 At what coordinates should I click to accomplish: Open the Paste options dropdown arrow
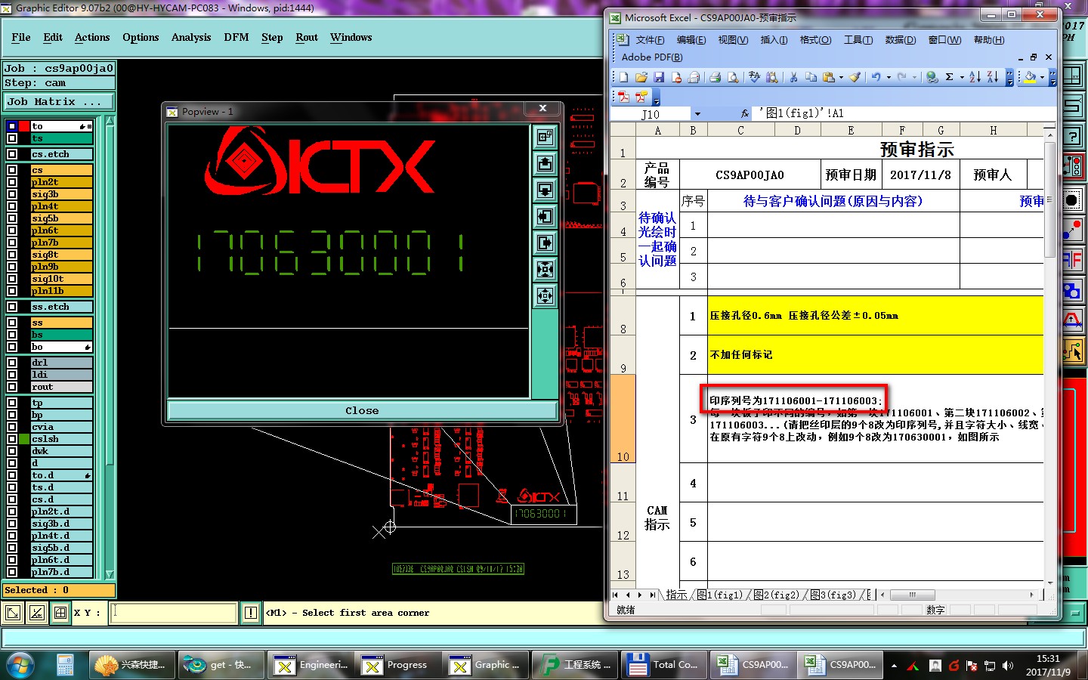click(x=841, y=77)
